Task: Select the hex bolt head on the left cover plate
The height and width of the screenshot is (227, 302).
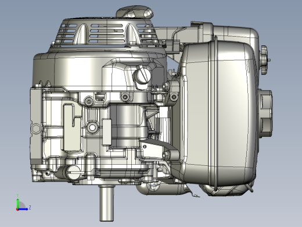Action: [36, 129]
